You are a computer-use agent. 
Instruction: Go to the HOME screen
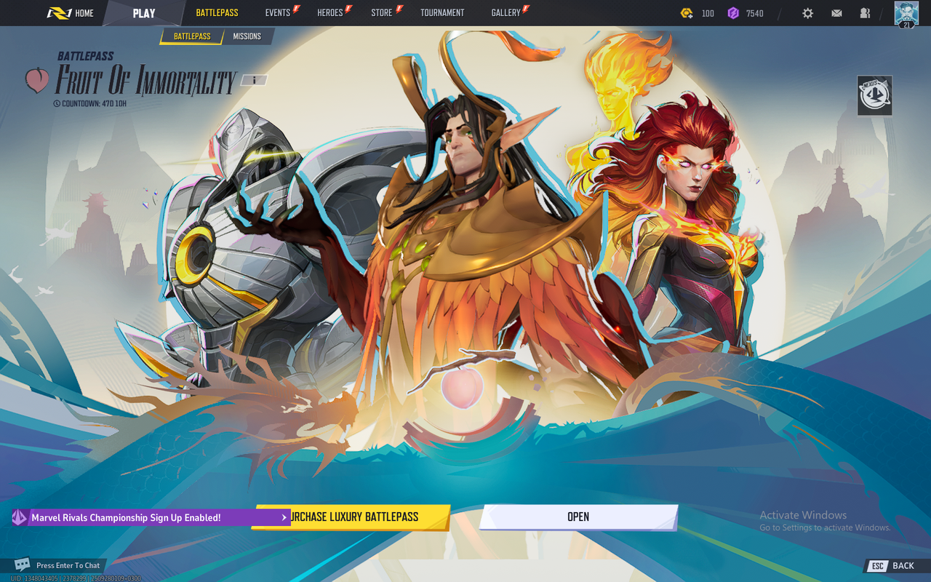point(71,13)
